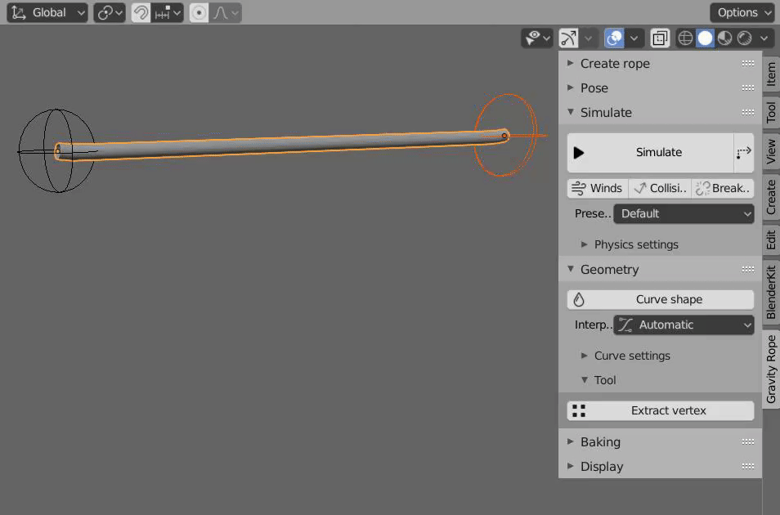Switch to the BlenderKit sidebar tab
The image size is (780, 515).
pos(771,291)
